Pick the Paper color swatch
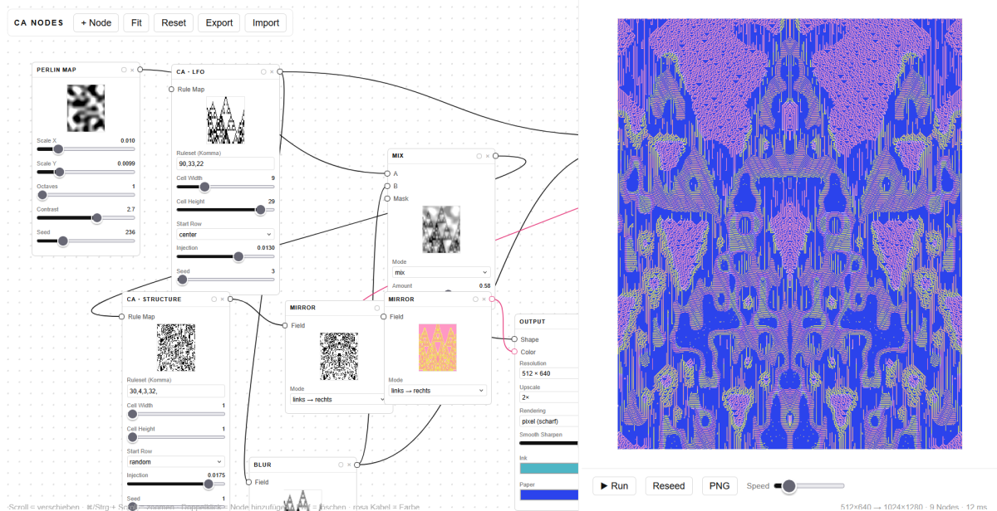Viewport: 997px width, 511px height. [548, 495]
